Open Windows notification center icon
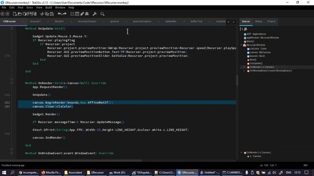 [x=306, y=173]
